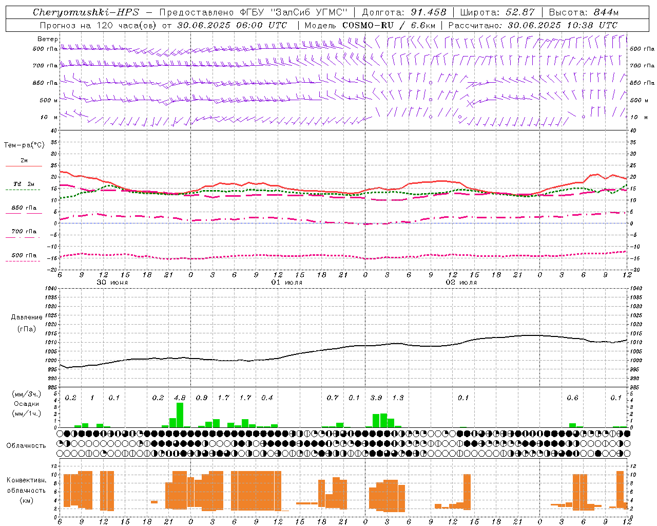Click the label "Конвективн."

tap(27, 480)
